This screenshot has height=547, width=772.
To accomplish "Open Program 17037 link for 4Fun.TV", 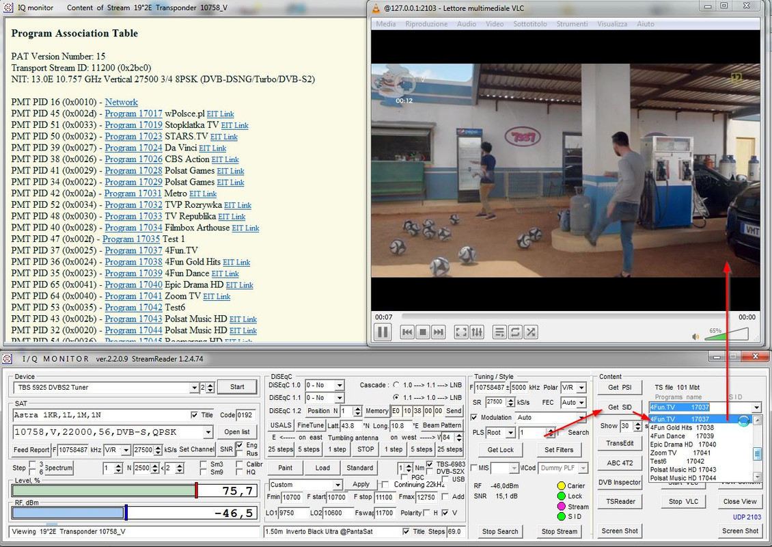I will [x=133, y=250].
